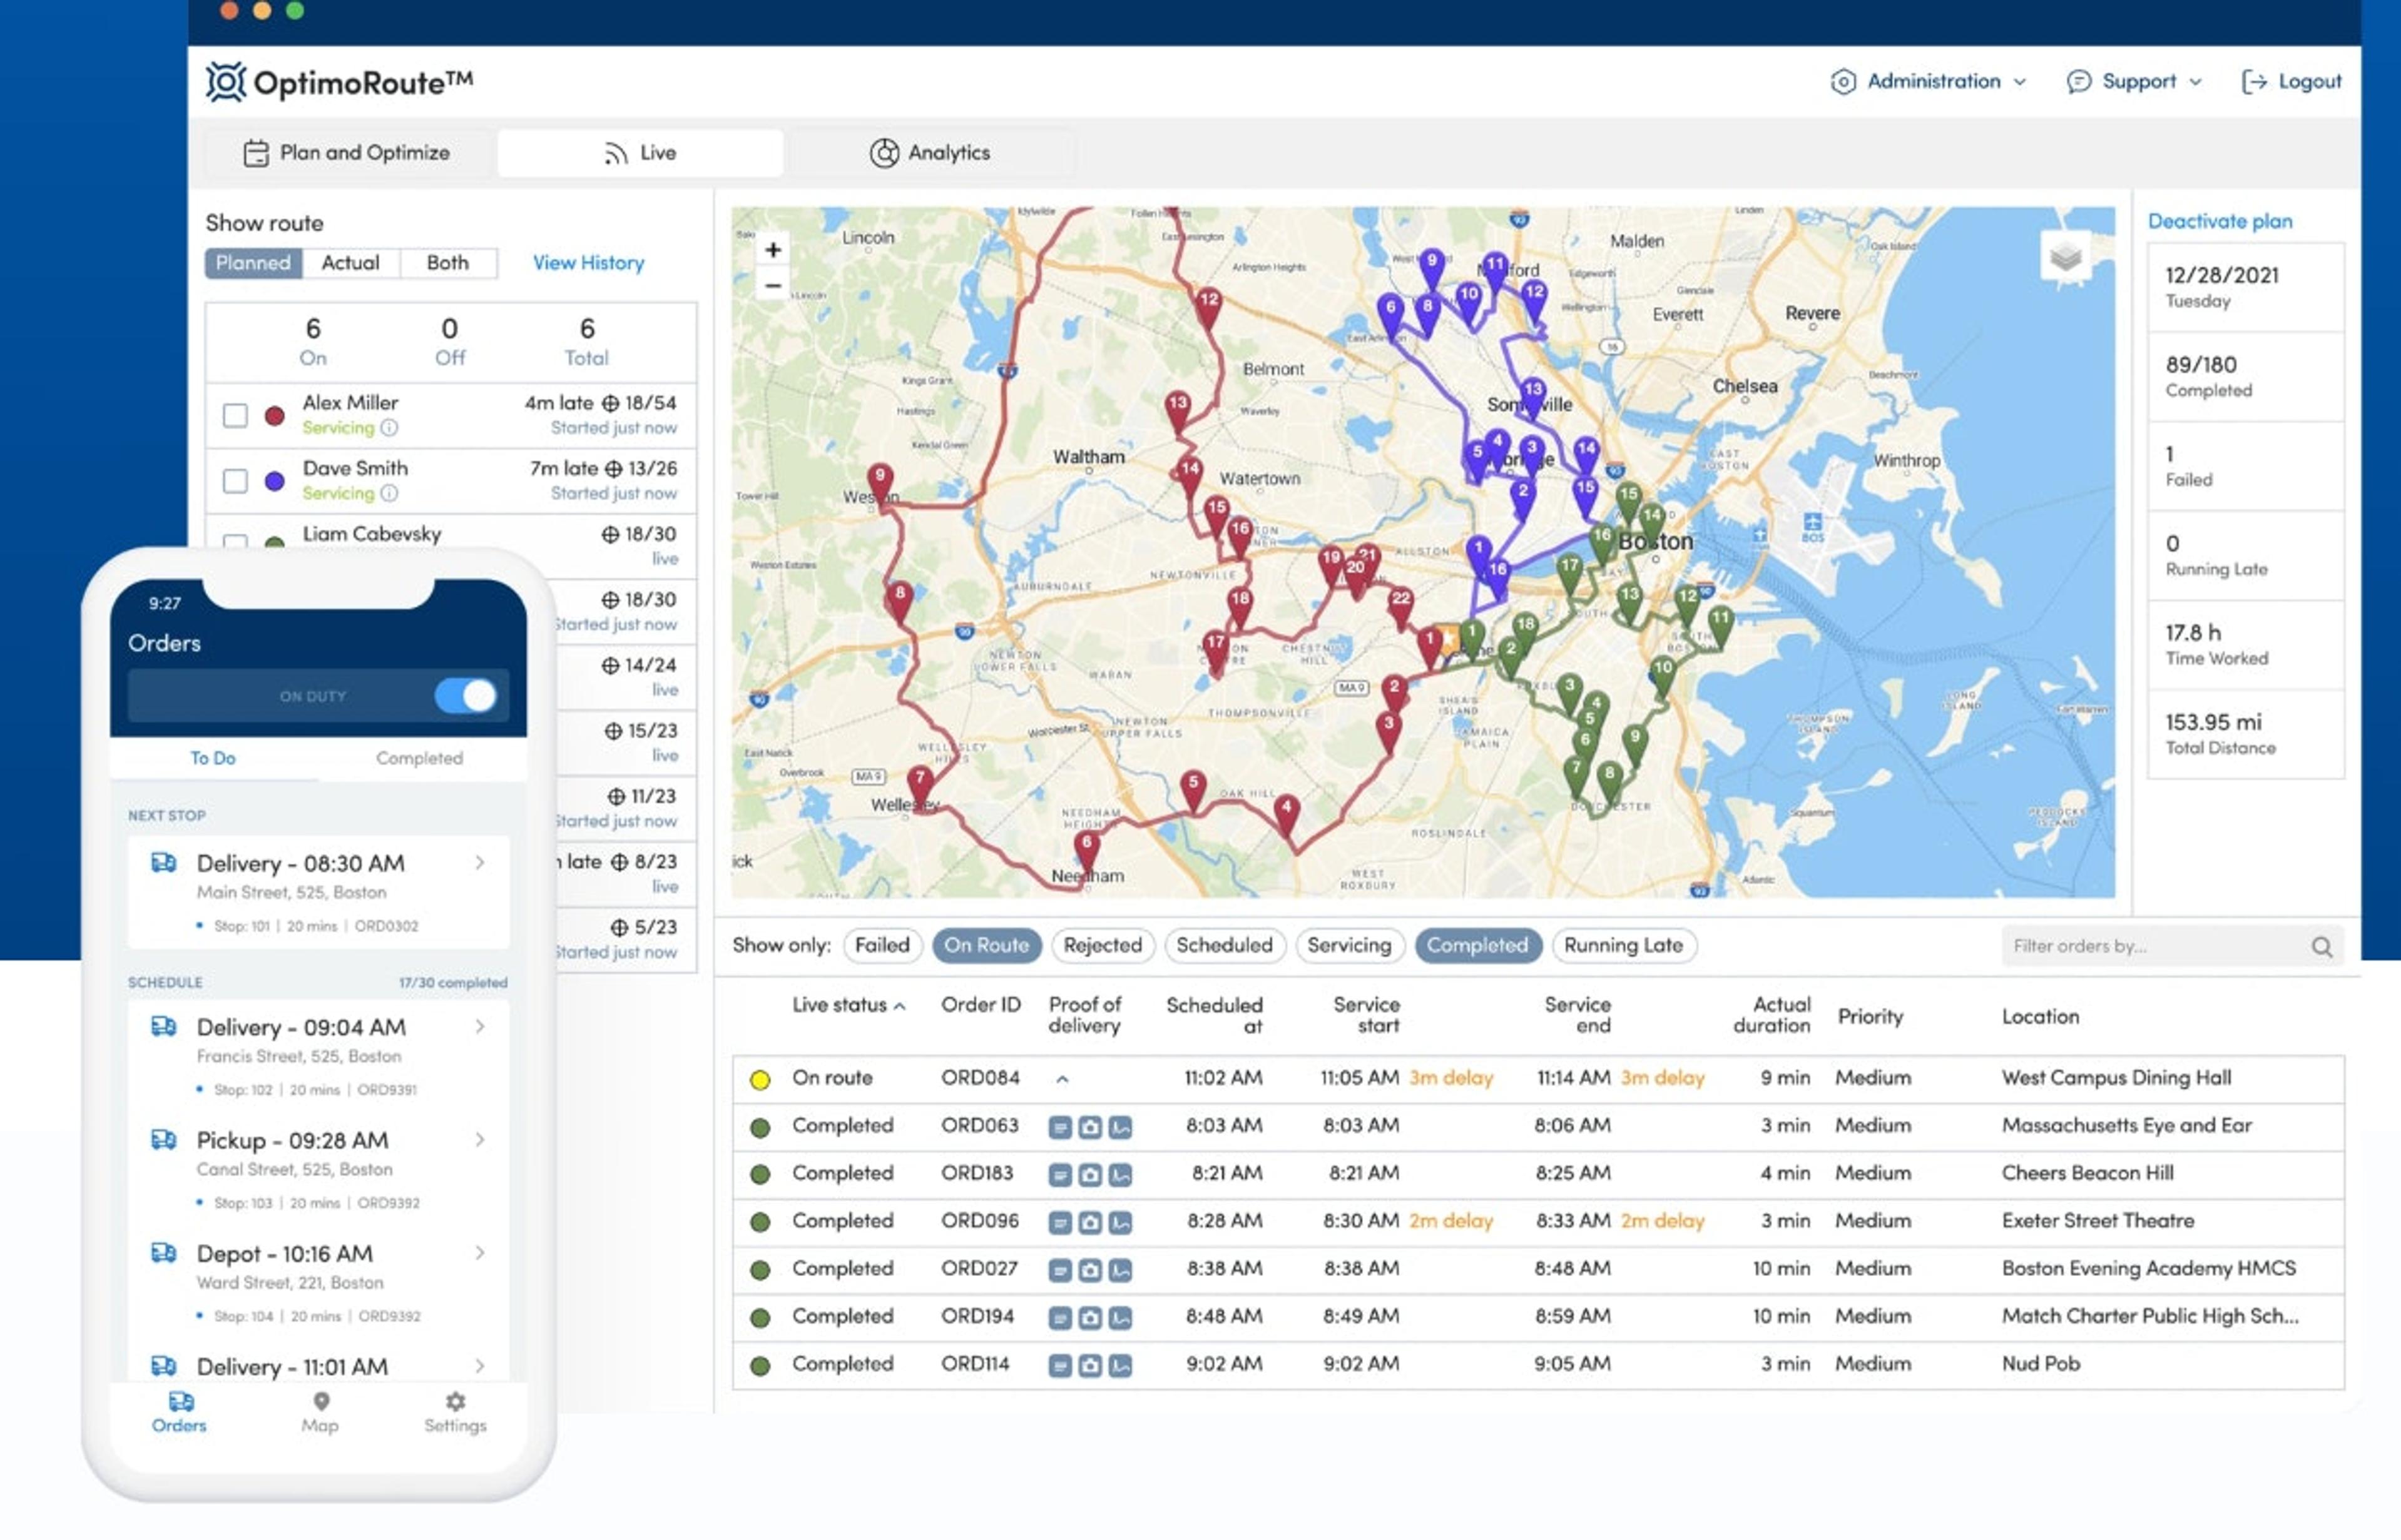Open the map layers selector icon
The width and height of the screenshot is (2401, 1540).
2066,258
